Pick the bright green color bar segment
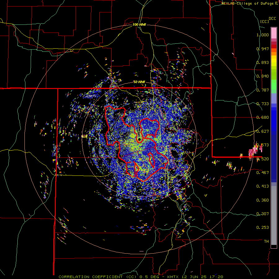Viewport: 279px width, 279px height. coord(274,85)
